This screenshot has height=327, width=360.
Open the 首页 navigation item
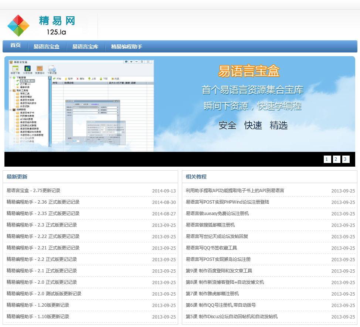(x=16, y=46)
